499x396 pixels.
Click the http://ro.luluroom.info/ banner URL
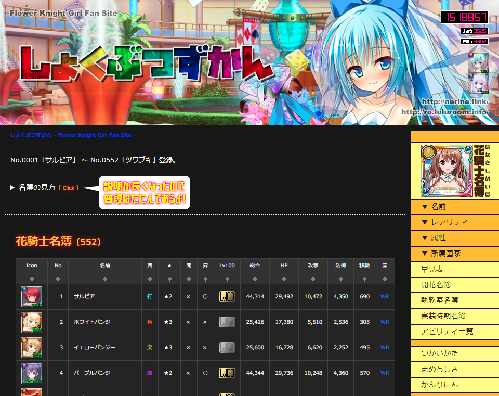click(445, 112)
